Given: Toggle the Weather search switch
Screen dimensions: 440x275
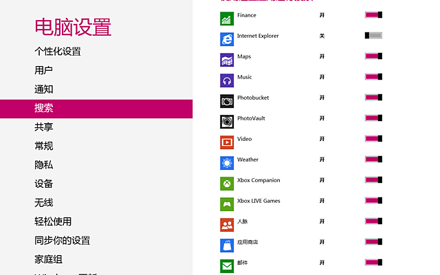Looking at the screenshot, I should 373,159.
